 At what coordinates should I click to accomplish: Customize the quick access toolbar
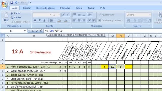30,3
